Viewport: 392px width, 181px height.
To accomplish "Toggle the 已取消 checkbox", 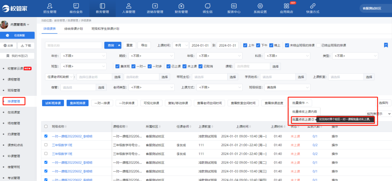I will click(x=200, y=66).
